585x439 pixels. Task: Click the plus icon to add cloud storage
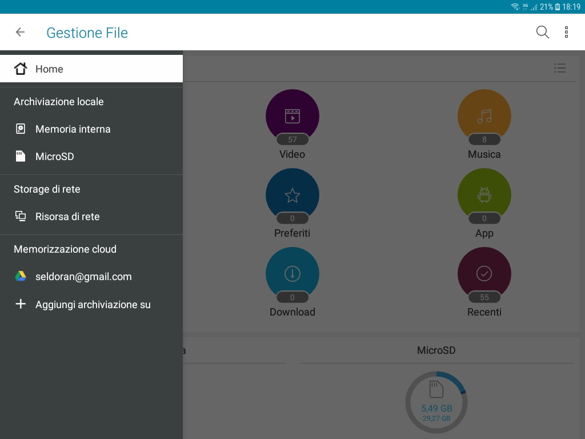[x=21, y=304]
